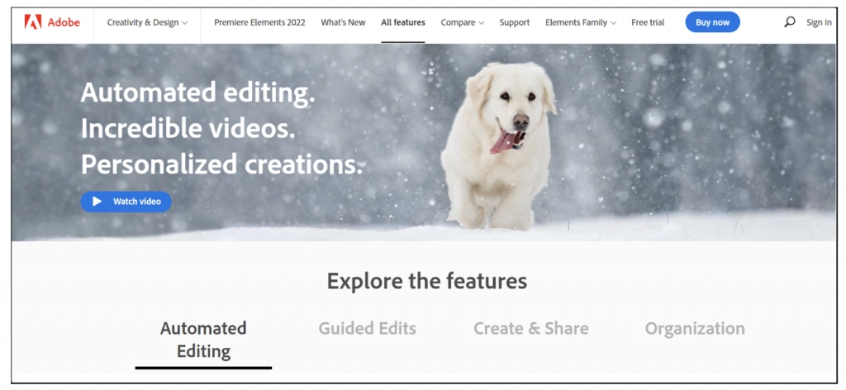Click the Adobe logo icon

click(x=33, y=22)
